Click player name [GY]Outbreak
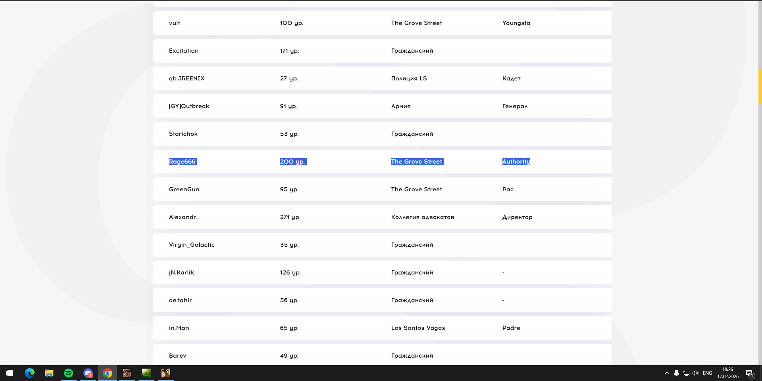Image resolution: width=762 pixels, height=381 pixels. (x=189, y=106)
